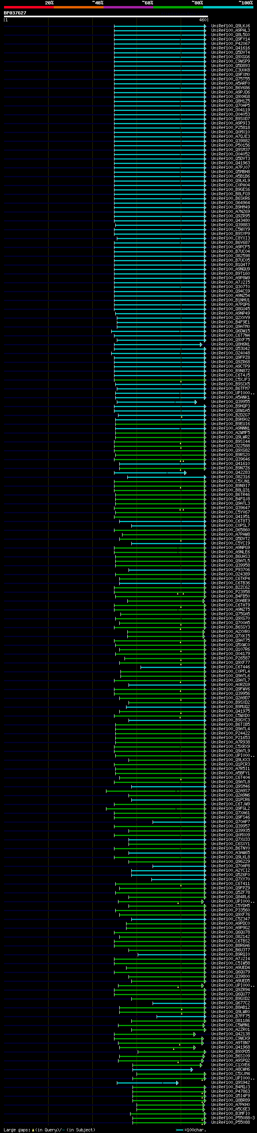257x1133 pixels.
Task: Select label UniRef100_B8LQ31
Action: click(230, 490)
